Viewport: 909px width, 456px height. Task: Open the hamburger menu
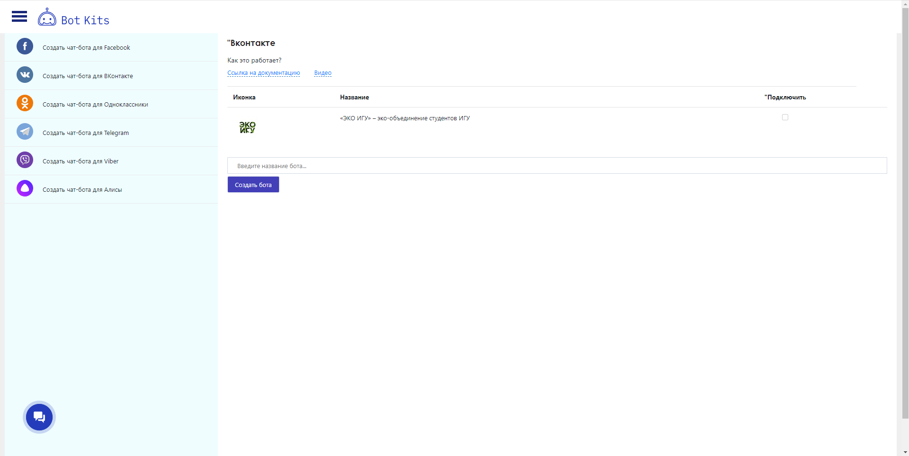(x=19, y=17)
